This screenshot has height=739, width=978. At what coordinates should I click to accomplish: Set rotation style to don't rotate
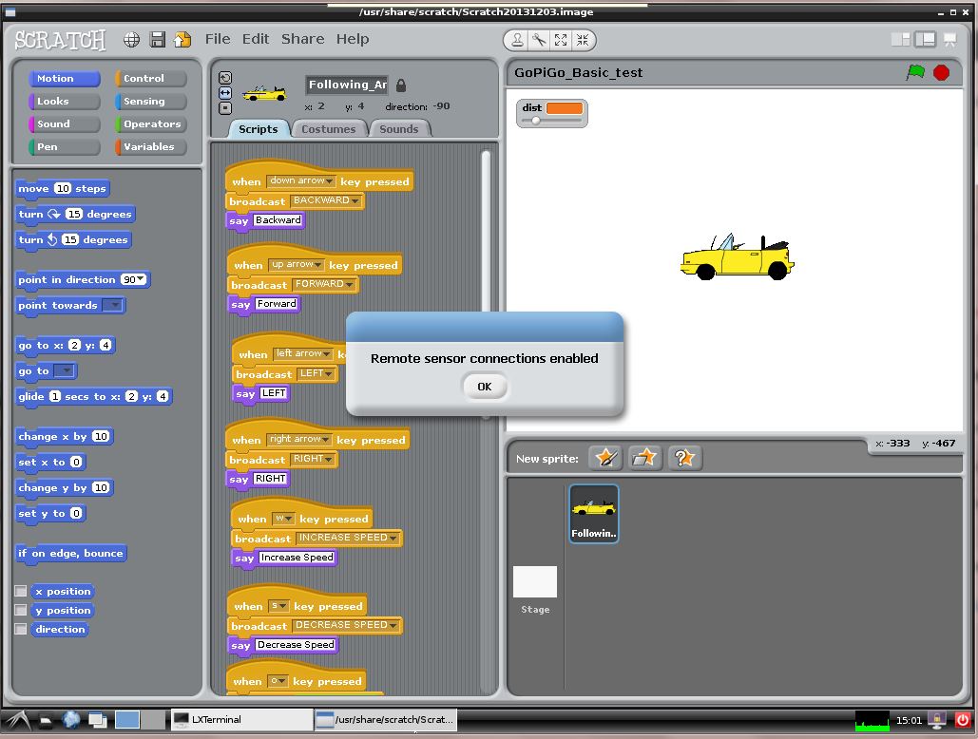coord(225,107)
